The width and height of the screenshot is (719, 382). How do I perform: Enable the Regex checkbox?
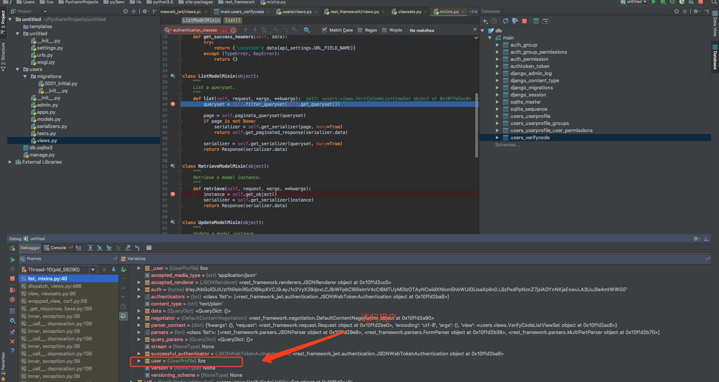click(x=360, y=30)
